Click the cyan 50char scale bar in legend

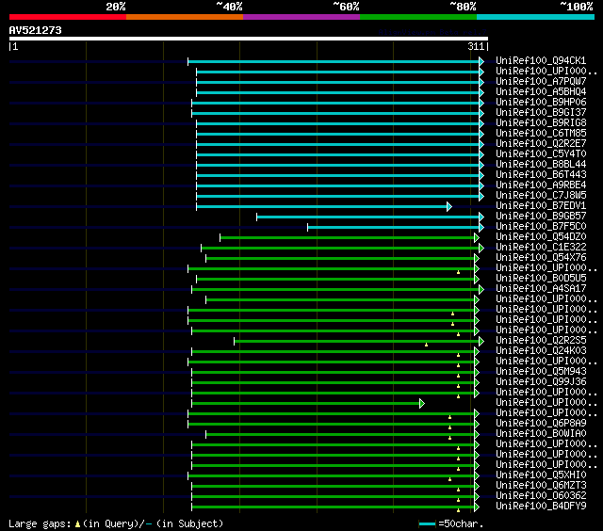pos(427,524)
